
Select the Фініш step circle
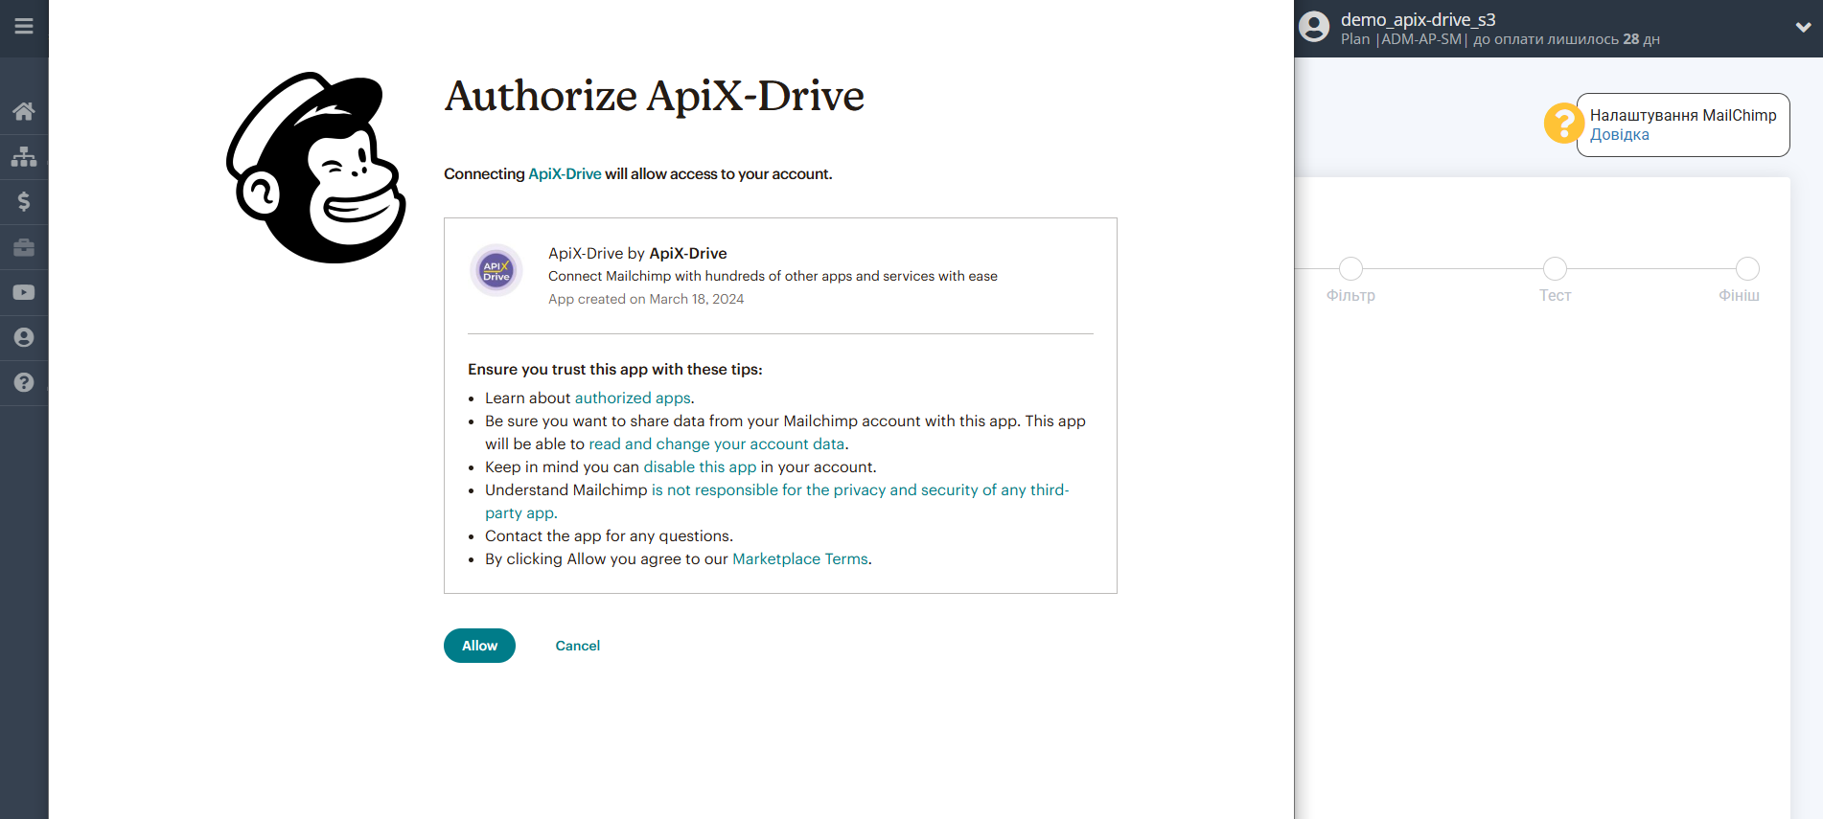[1747, 269]
